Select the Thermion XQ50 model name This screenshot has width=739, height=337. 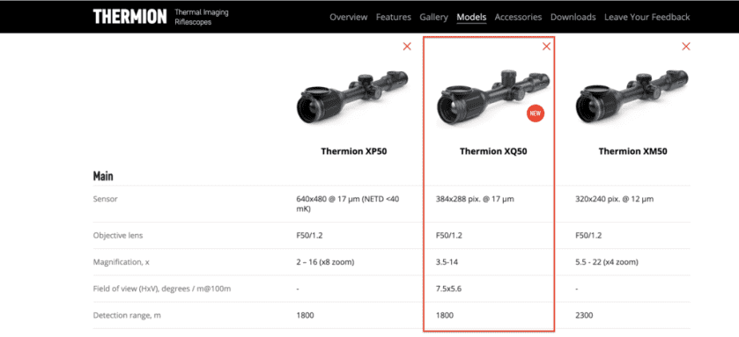(x=493, y=151)
